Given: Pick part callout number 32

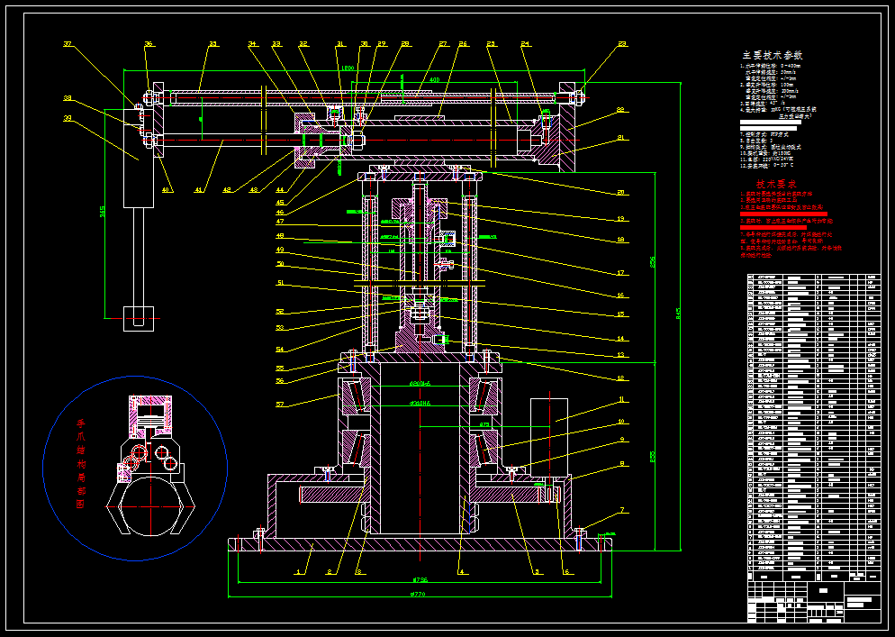Looking at the screenshot, I should [x=303, y=44].
